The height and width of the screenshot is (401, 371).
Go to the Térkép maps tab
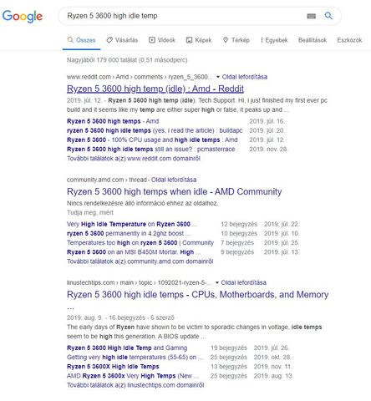coord(236,40)
